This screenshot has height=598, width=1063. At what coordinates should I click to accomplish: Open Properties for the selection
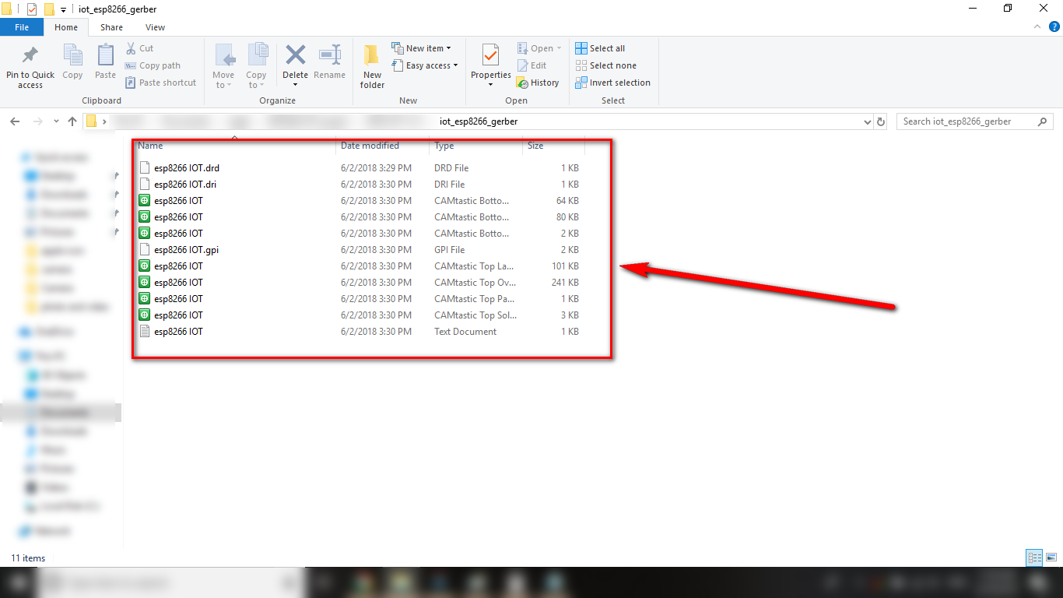(490, 64)
